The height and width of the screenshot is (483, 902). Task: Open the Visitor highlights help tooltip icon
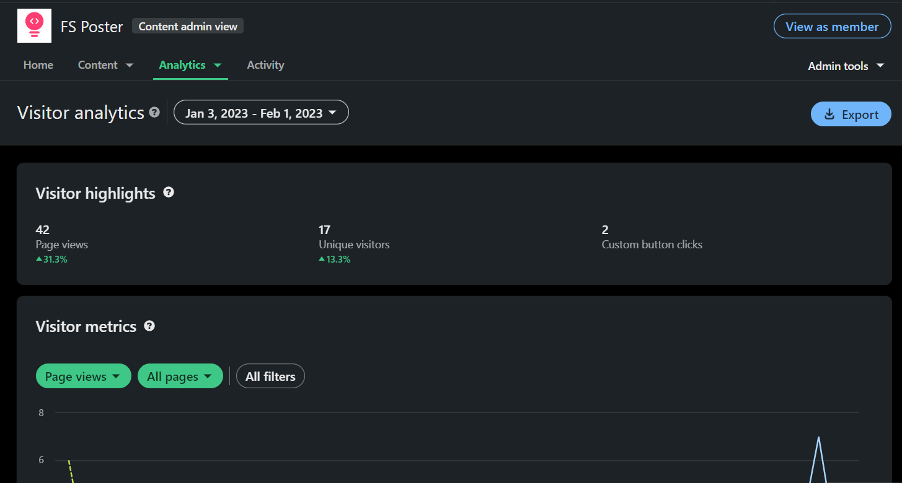169,193
